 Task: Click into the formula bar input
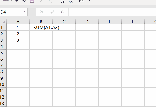click(112, 12)
